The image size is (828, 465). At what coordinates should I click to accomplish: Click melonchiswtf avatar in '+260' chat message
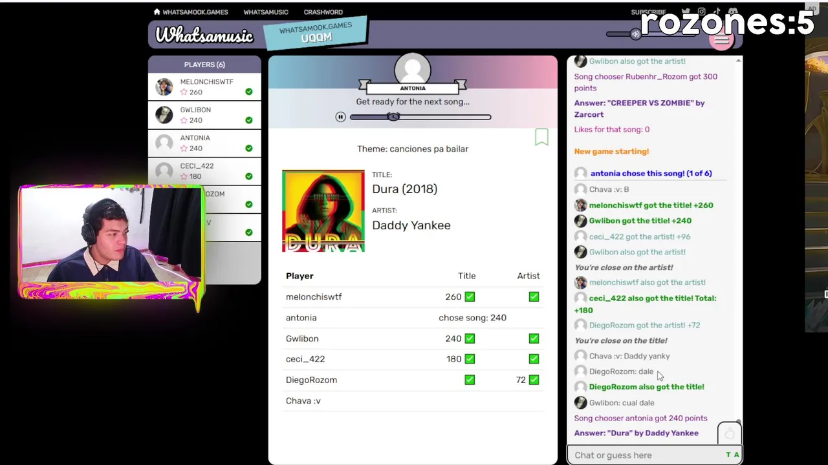[580, 205]
